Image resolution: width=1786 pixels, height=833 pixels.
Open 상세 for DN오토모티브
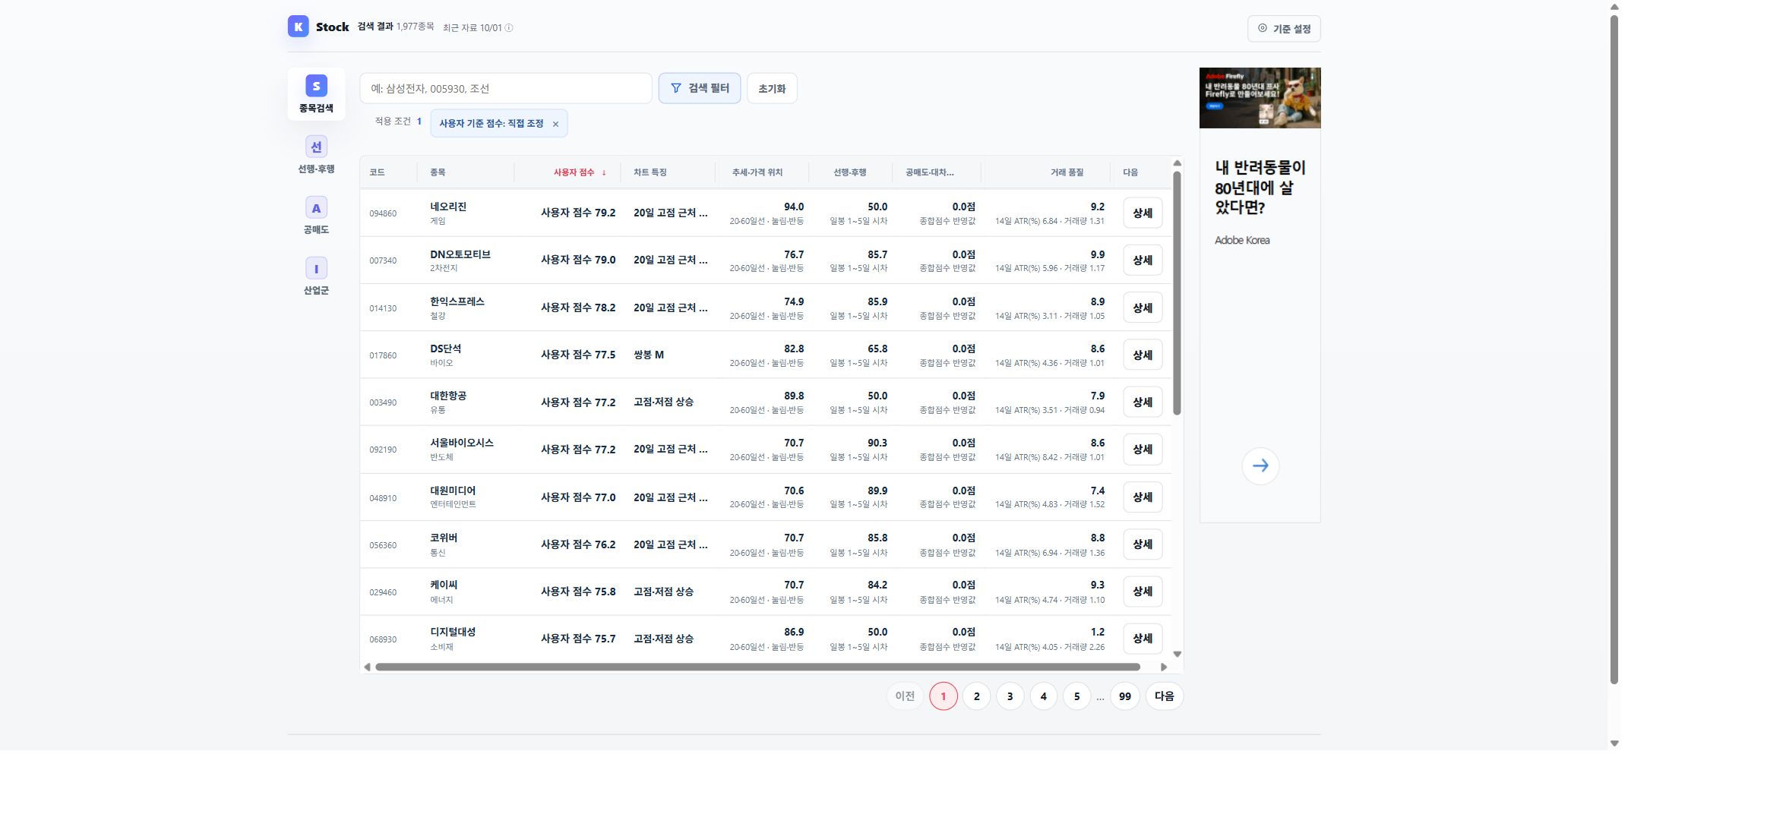(x=1143, y=260)
